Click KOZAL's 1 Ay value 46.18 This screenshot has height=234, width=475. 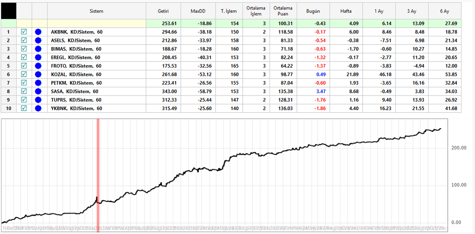click(x=385, y=74)
